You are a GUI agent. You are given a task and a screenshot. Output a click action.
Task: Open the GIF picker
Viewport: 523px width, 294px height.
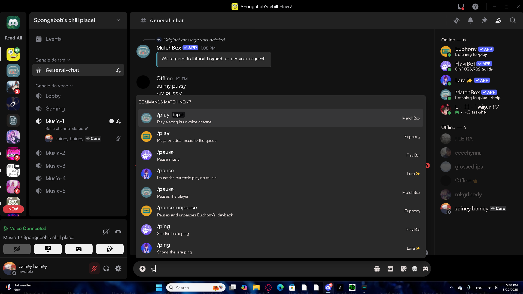coord(390,269)
